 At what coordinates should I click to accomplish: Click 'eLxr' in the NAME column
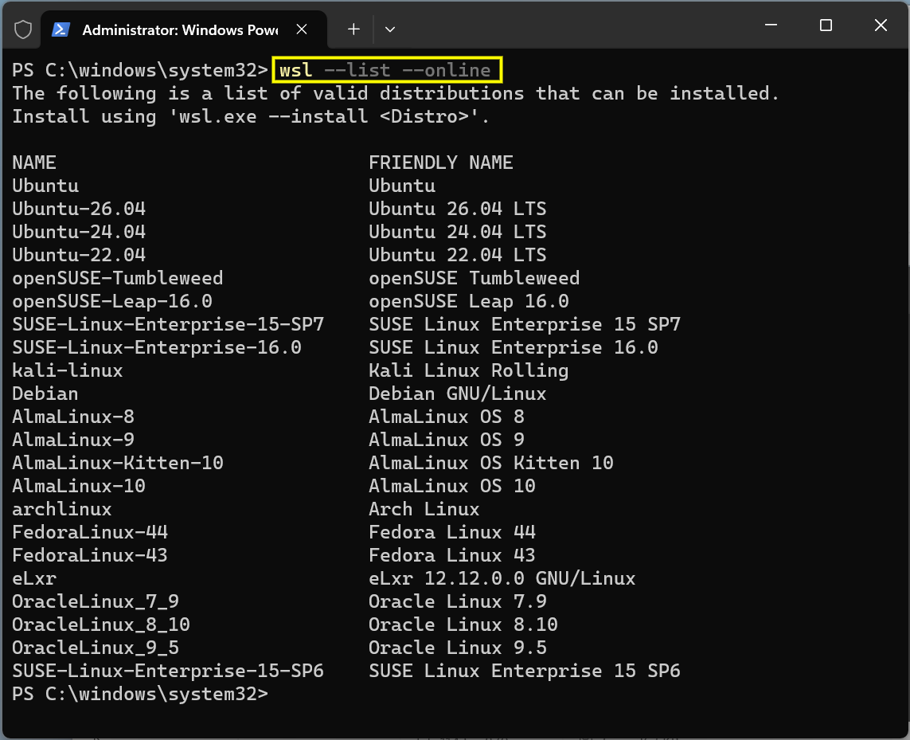pos(34,578)
